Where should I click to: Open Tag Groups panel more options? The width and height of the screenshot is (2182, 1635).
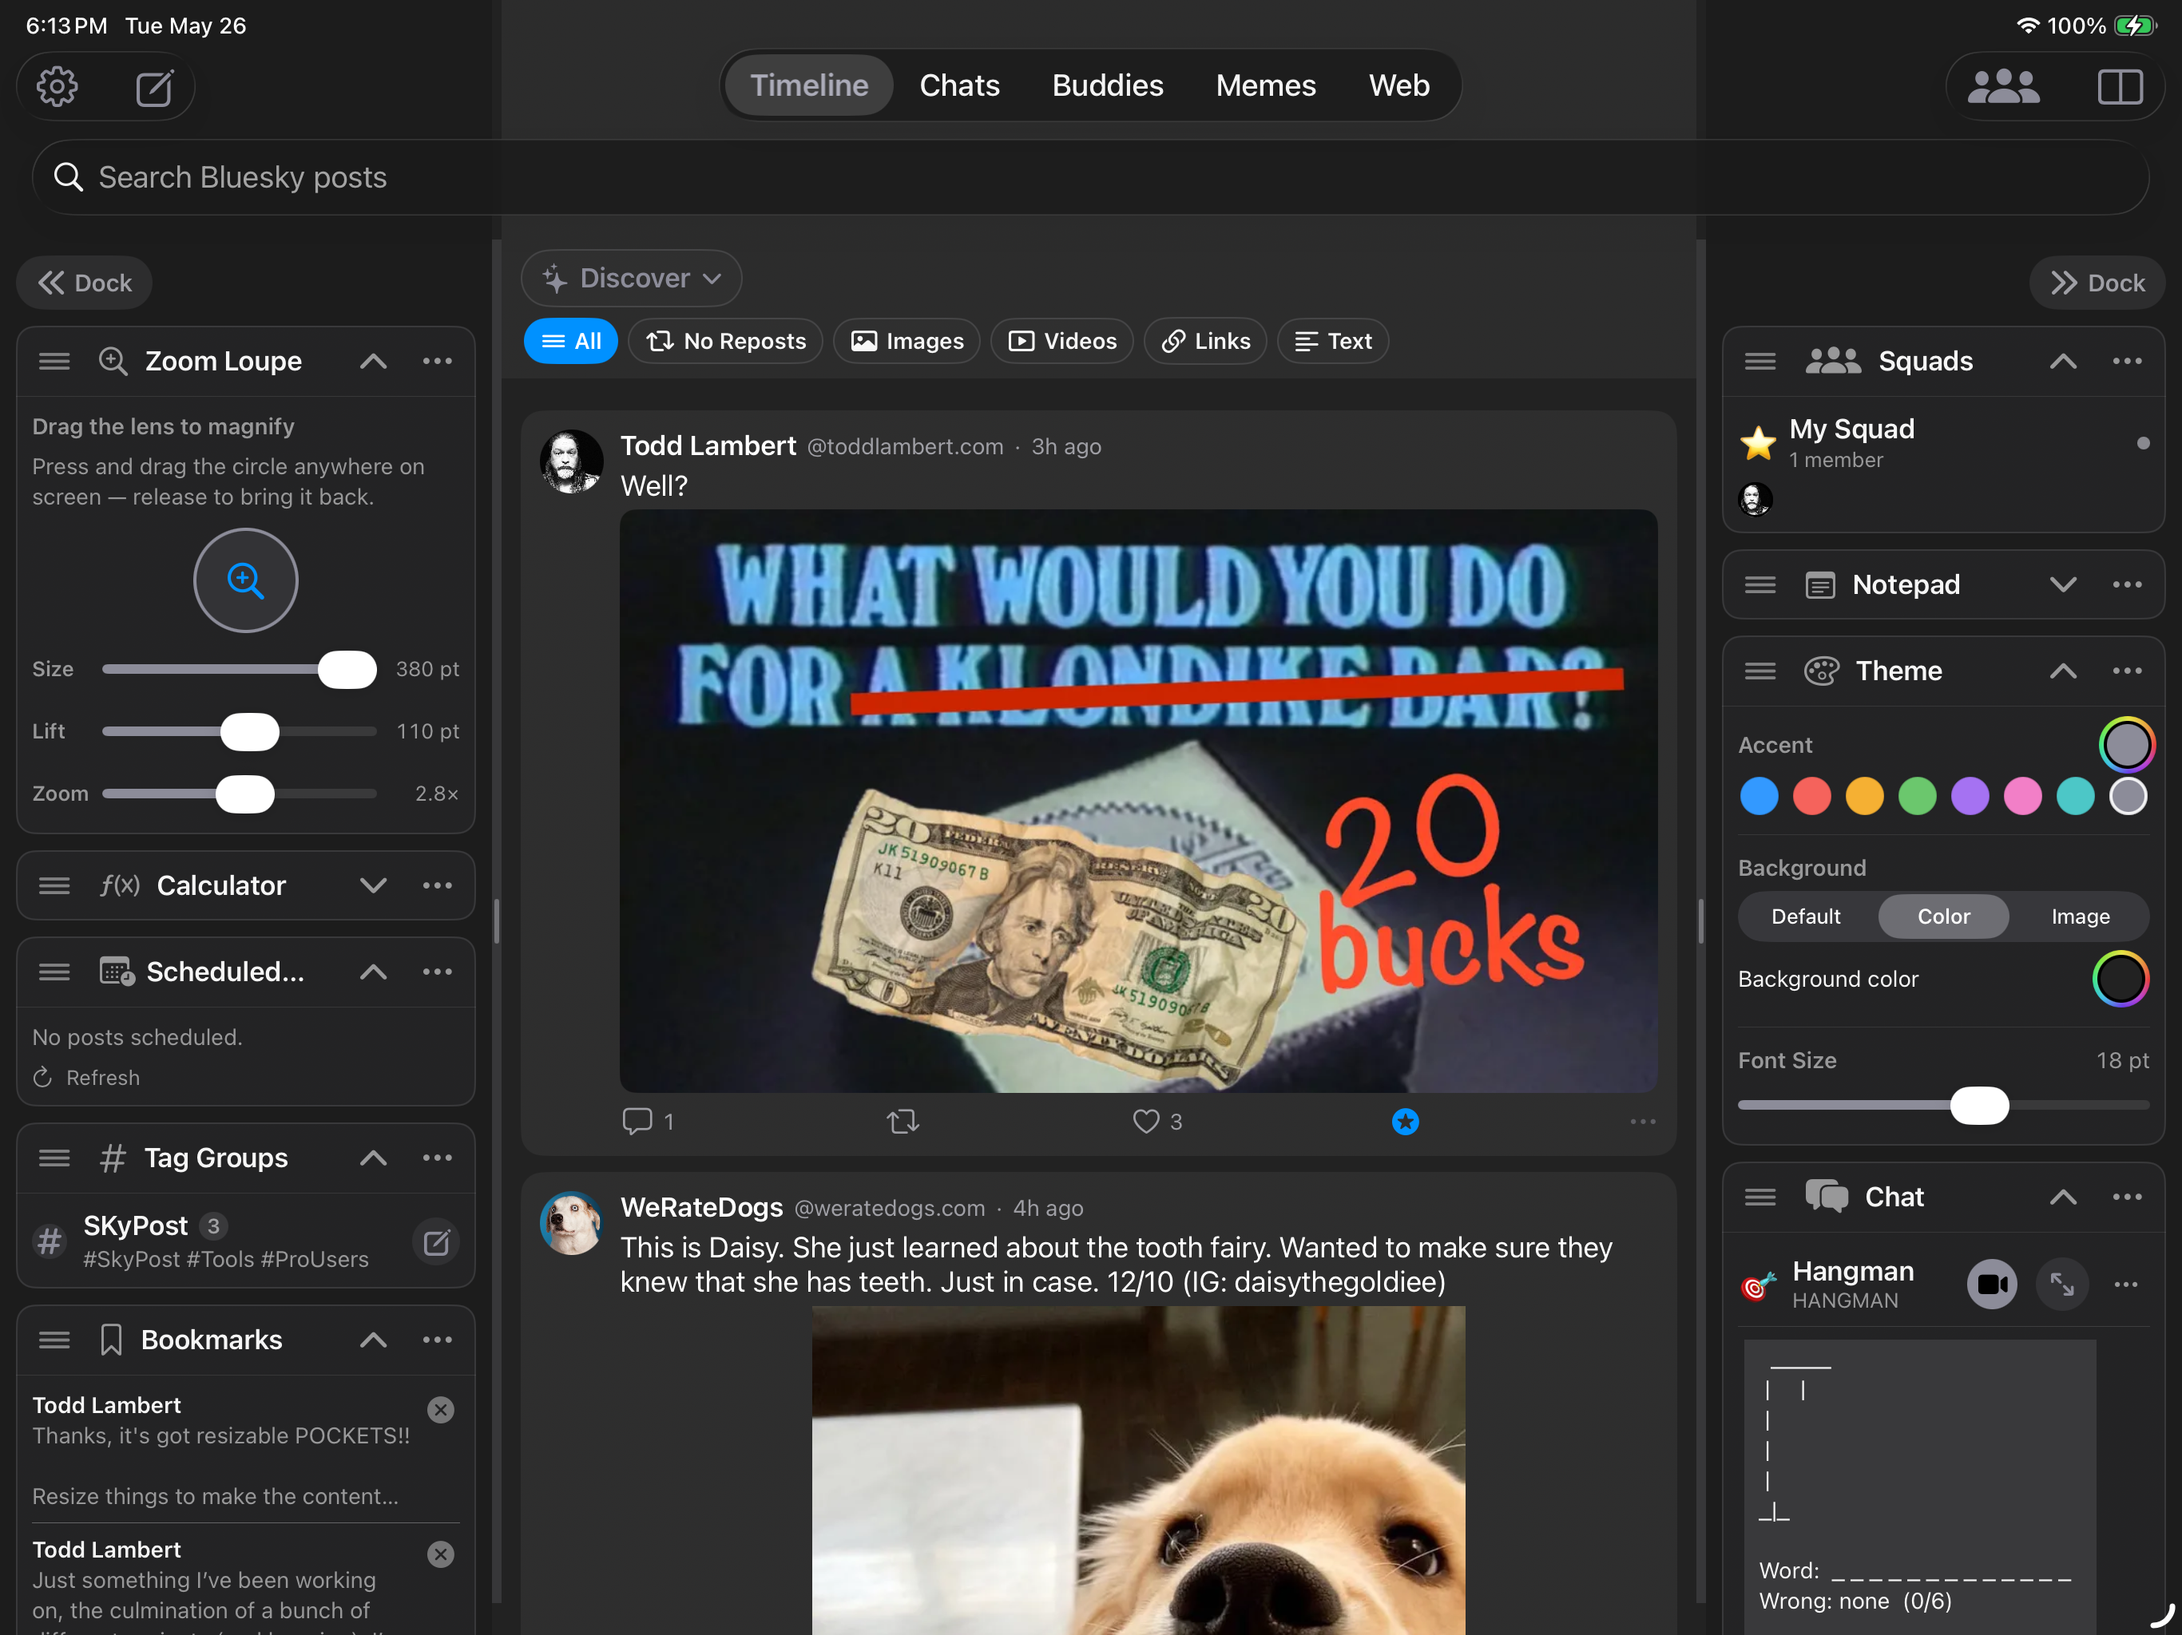437,1158
